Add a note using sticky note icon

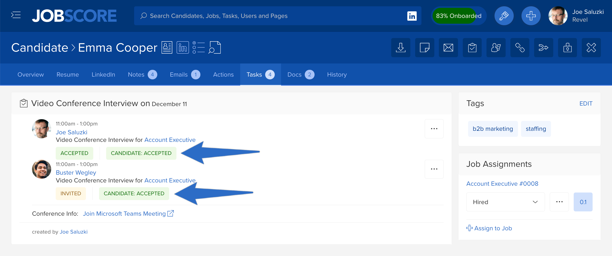[x=424, y=48]
